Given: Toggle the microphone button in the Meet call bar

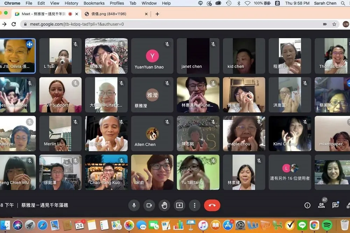Looking at the screenshot, I should point(134,205).
